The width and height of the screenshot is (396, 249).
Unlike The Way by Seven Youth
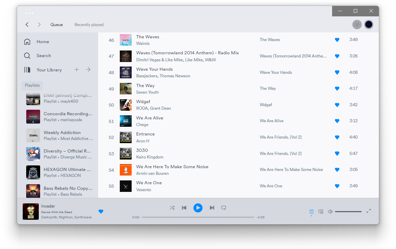(337, 88)
